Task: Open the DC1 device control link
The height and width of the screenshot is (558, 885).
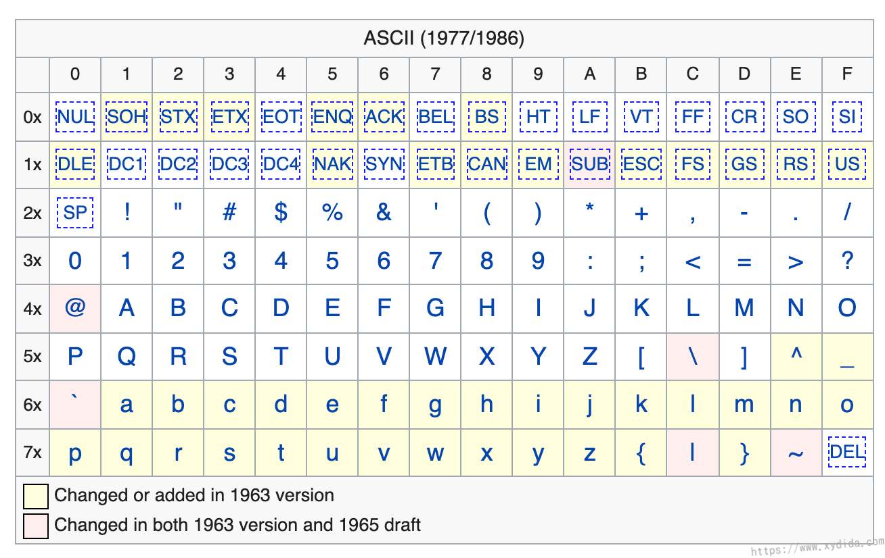Action: tap(127, 164)
